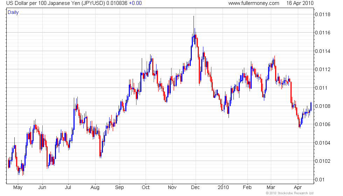The image size is (343, 196).
Task: Click the 0.0118 price axis label
Action: [x=323, y=14]
